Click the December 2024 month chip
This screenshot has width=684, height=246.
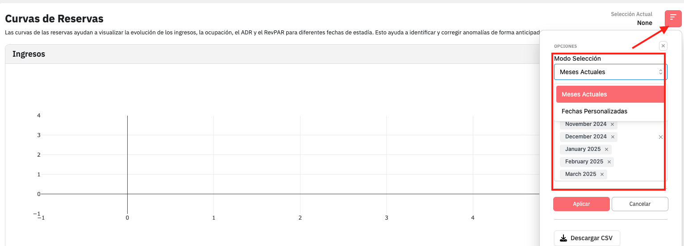click(586, 137)
